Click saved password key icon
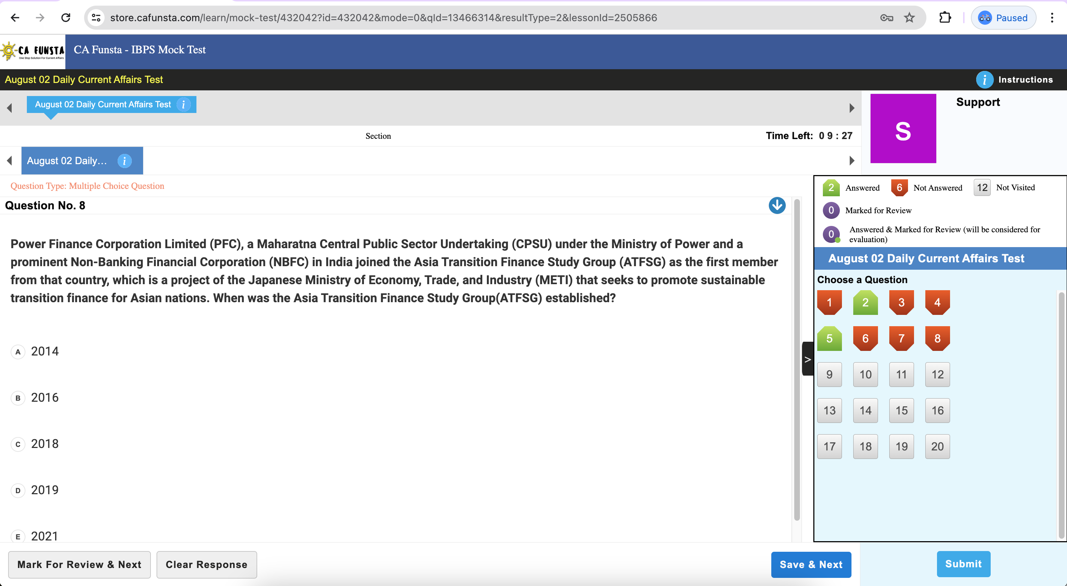1067x586 pixels. 886,18
